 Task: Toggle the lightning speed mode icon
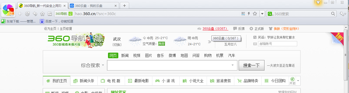[x=249, y=14]
